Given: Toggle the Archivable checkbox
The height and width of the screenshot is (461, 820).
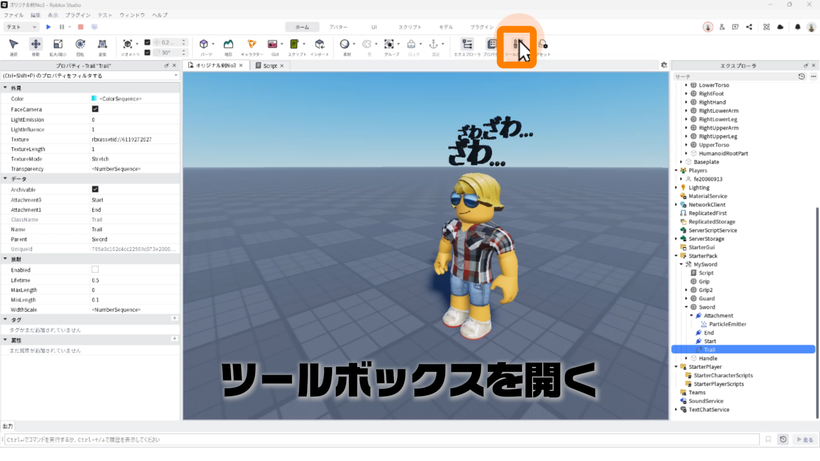Looking at the screenshot, I should tap(95, 189).
